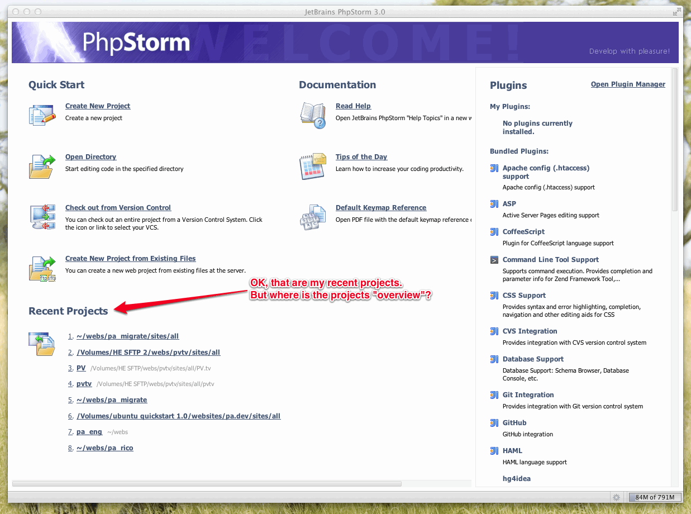Click the fullscreen arrows icon in title bar
Screen dimensions: 691x514
point(678,12)
